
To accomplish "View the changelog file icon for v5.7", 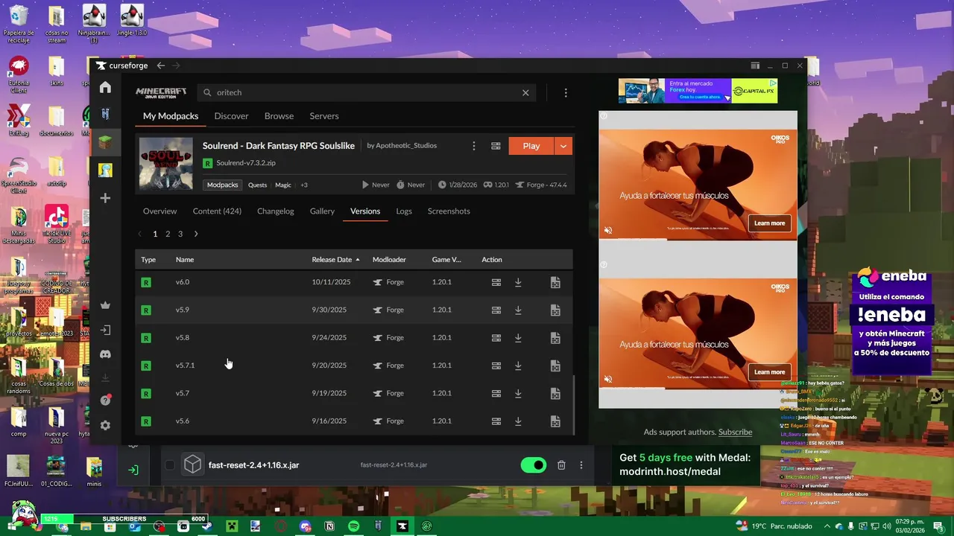I will [x=555, y=393].
